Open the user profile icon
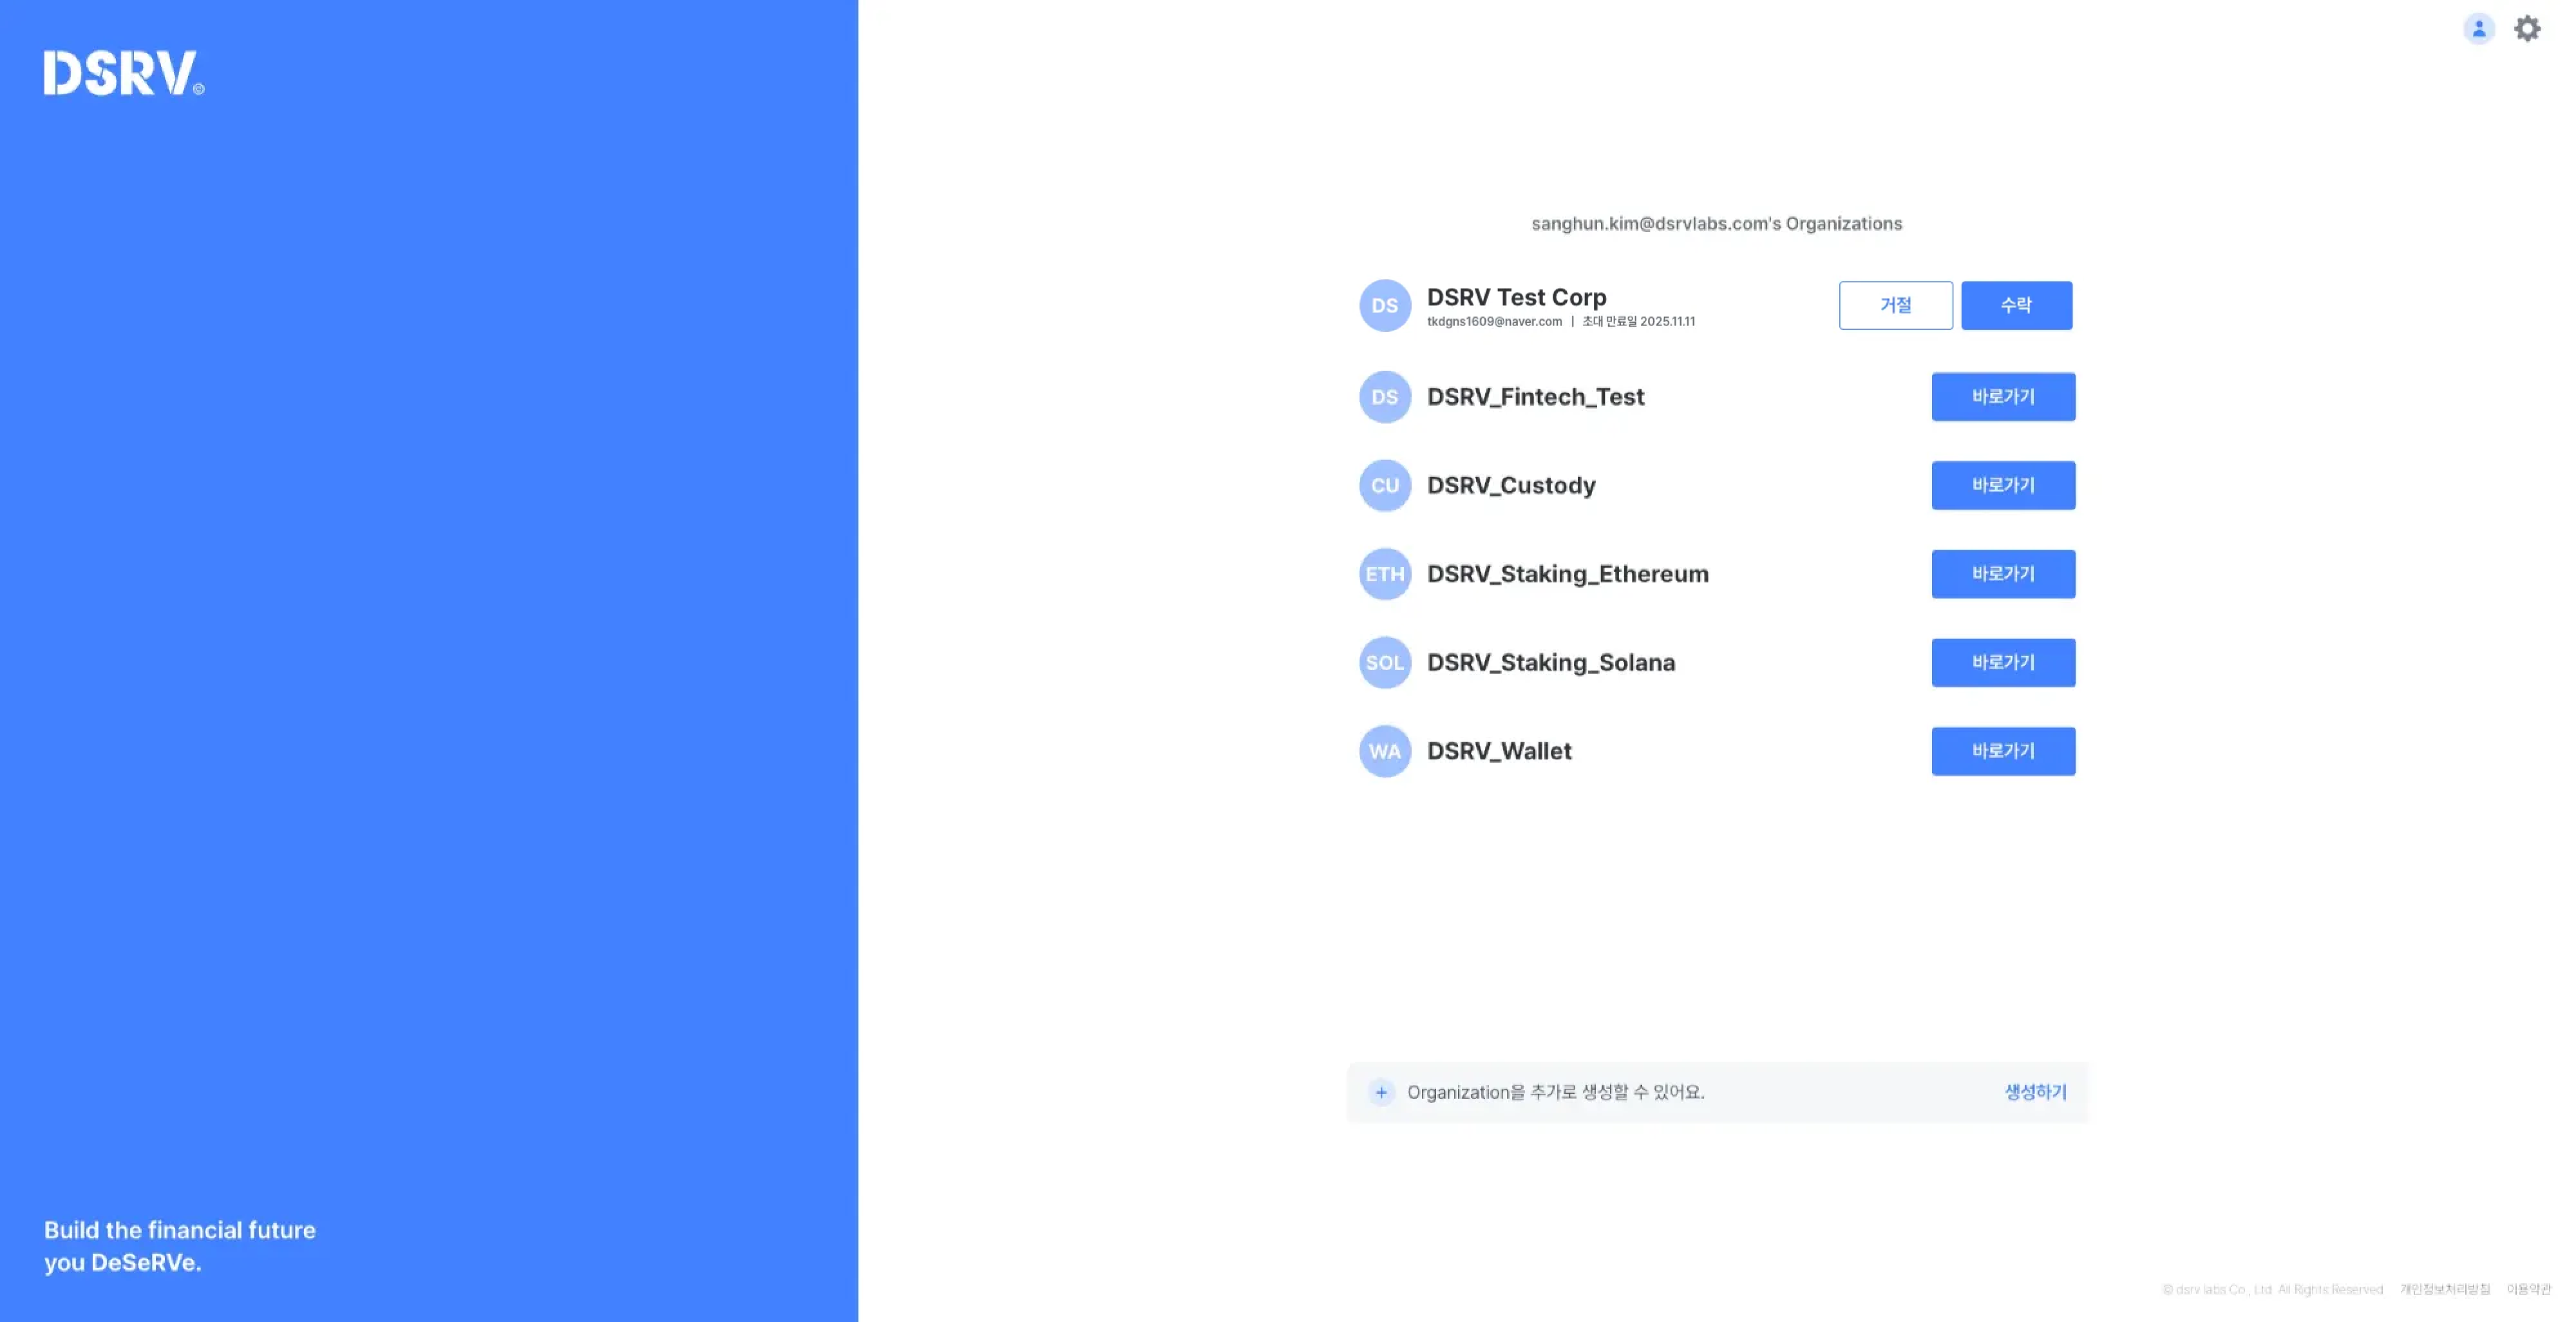 (2478, 29)
